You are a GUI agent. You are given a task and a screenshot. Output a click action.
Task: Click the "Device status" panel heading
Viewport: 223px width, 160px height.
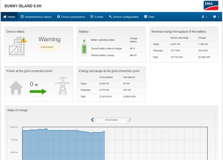(x=15, y=31)
